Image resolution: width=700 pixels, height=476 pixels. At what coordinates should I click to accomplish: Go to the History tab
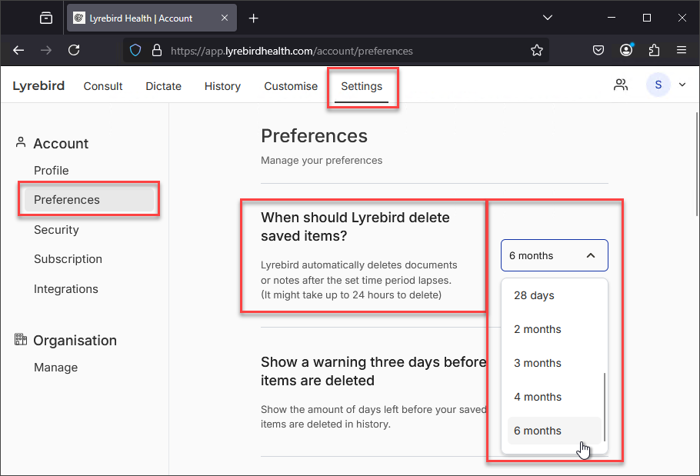point(222,86)
